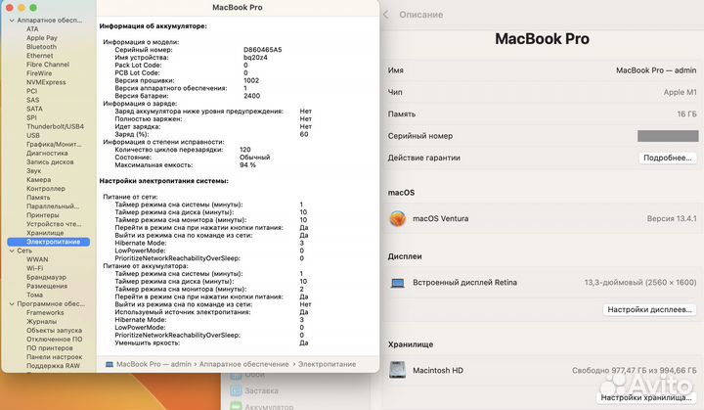704x410 pixels.
Task: Select Bluetooth in the sidebar
Action: (x=41, y=47)
